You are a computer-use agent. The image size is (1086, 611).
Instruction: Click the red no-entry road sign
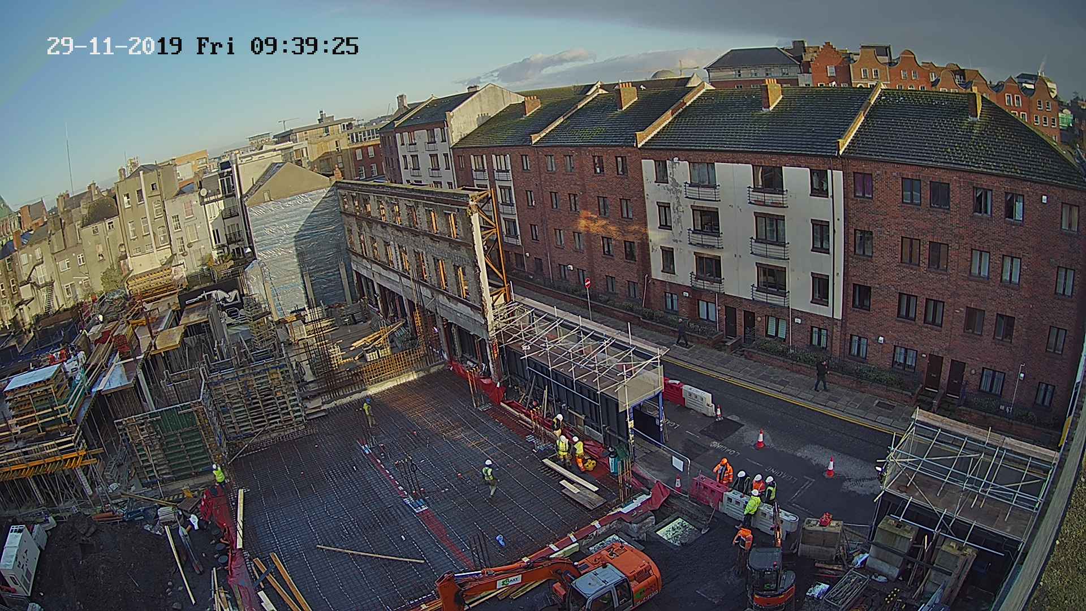(x=587, y=282)
